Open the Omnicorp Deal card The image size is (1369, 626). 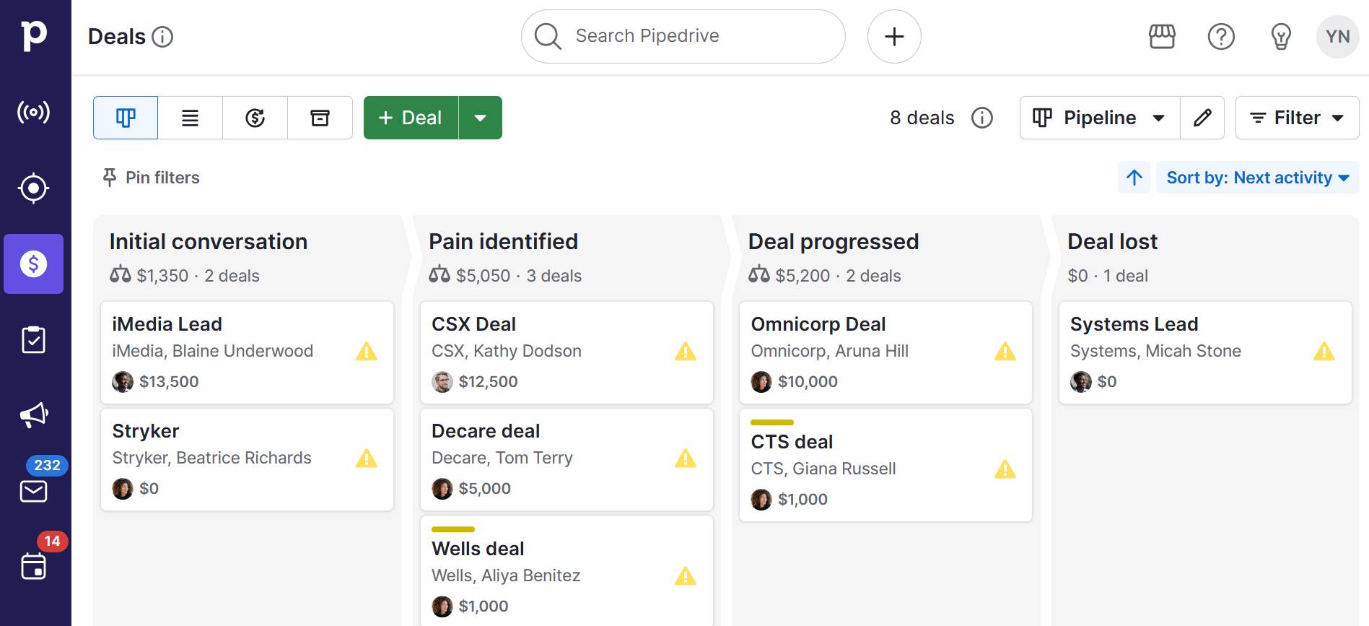885,352
